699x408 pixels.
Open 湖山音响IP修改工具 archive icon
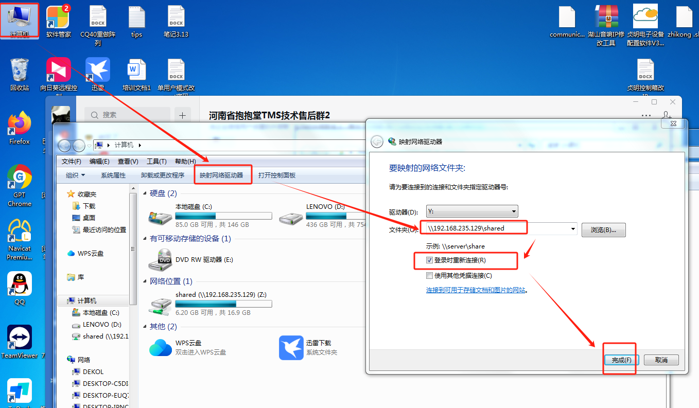606,26
